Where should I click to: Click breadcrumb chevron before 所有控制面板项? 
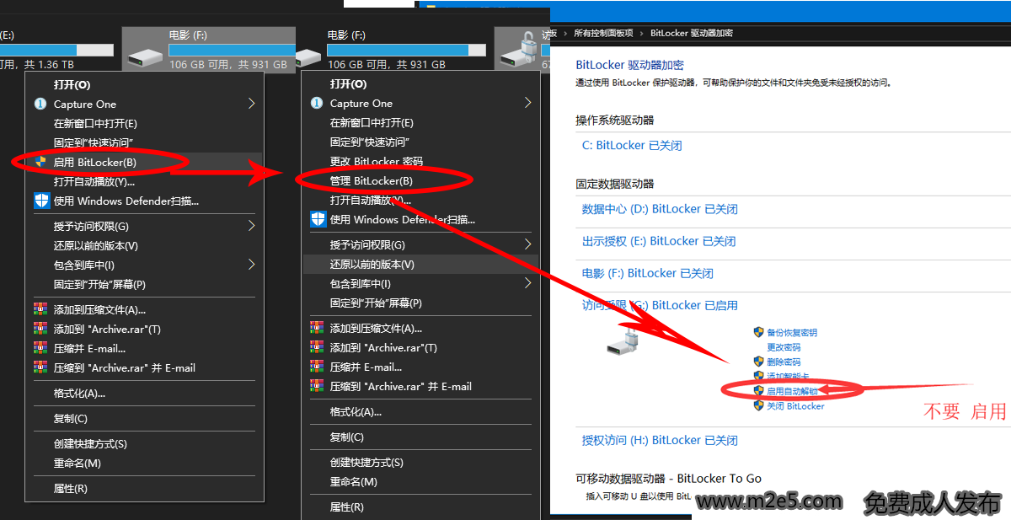[x=566, y=33]
